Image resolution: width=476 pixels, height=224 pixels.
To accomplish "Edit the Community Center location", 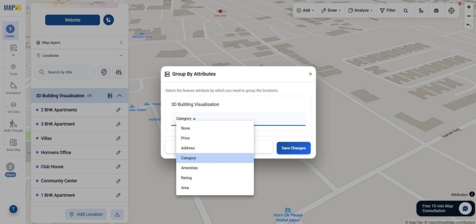I will pos(119,181).
